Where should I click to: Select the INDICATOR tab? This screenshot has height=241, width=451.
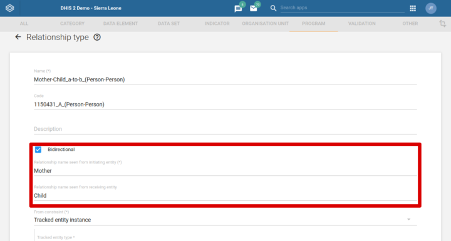pos(217,24)
